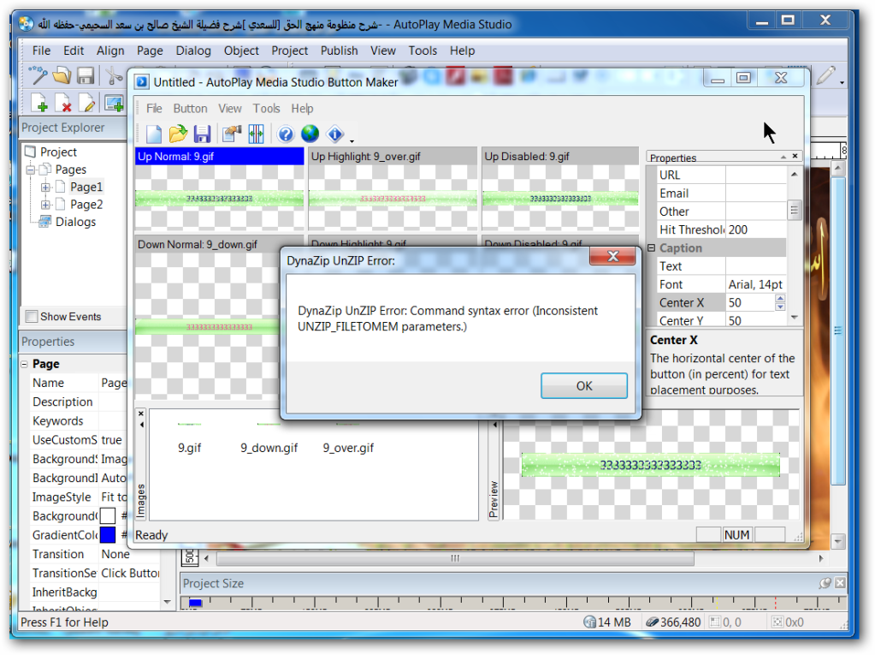Click the Remove Page icon with red X
875x655 pixels.
[x=63, y=104]
